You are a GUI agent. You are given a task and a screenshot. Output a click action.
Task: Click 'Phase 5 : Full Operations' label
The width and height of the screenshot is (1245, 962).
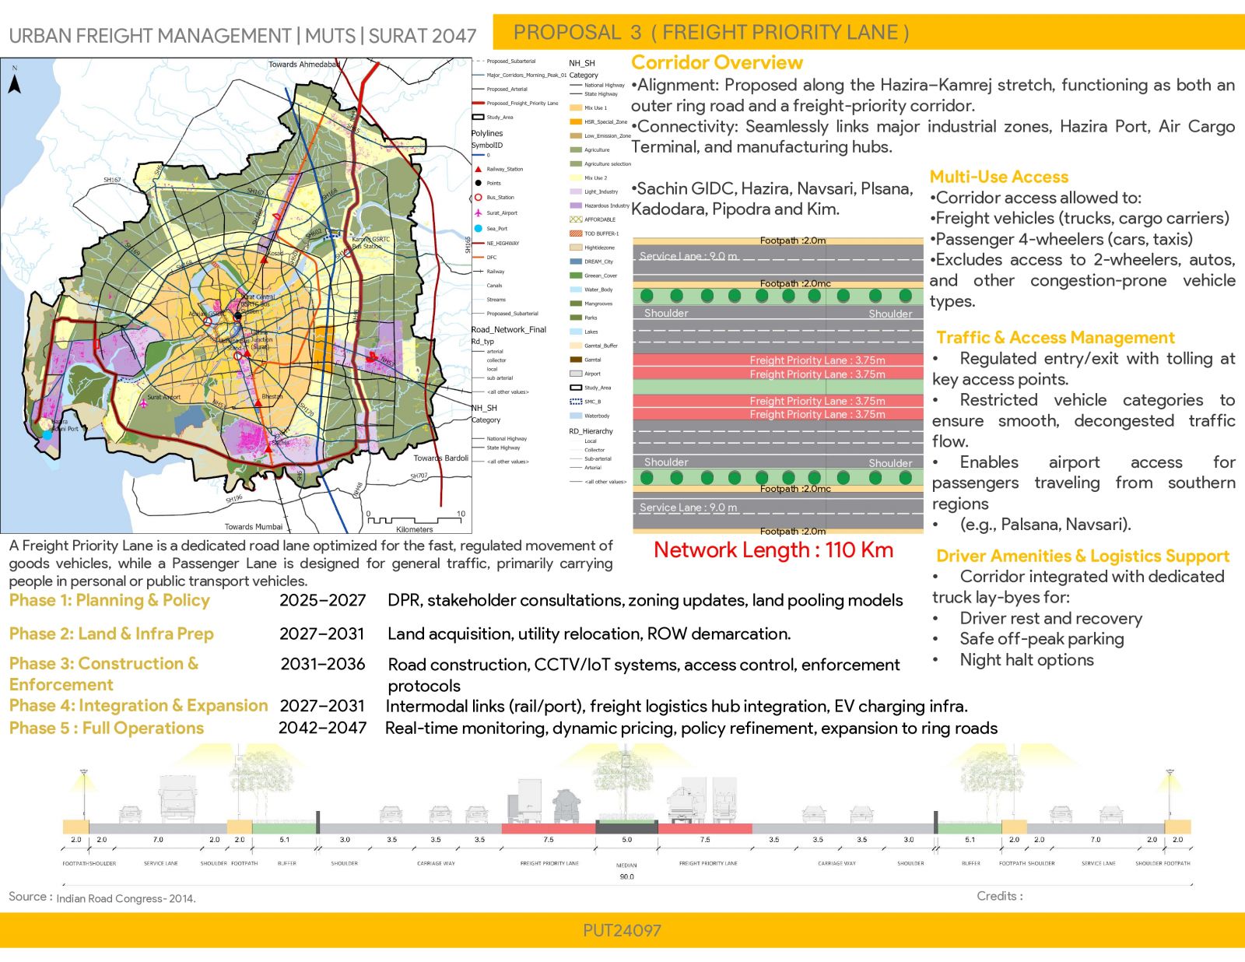pyautogui.click(x=107, y=728)
